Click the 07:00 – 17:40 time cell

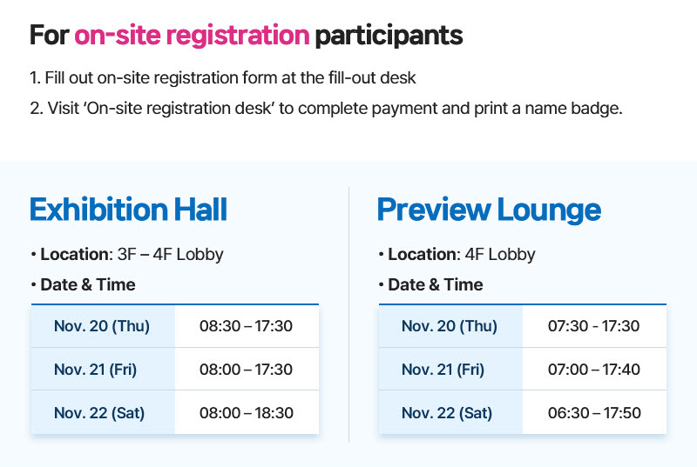click(593, 370)
